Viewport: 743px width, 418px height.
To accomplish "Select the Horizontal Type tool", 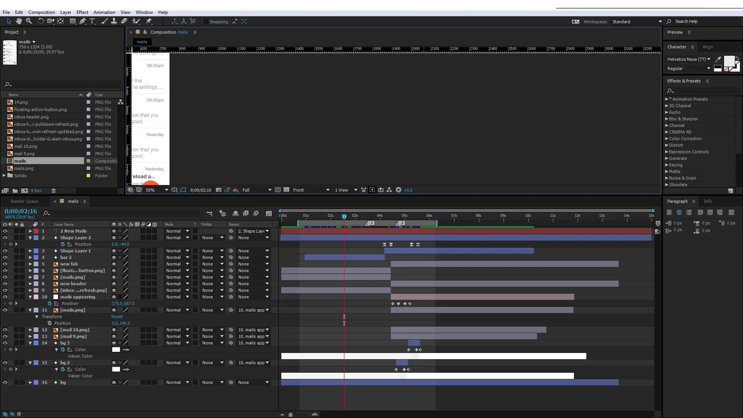I will 92,21.
